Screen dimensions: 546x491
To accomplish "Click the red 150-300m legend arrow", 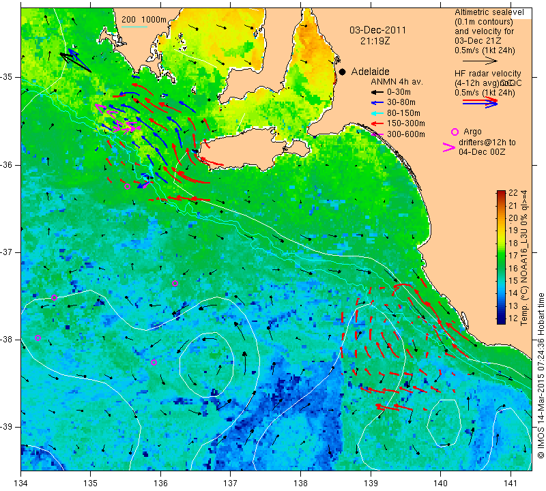I will click(x=377, y=123).
